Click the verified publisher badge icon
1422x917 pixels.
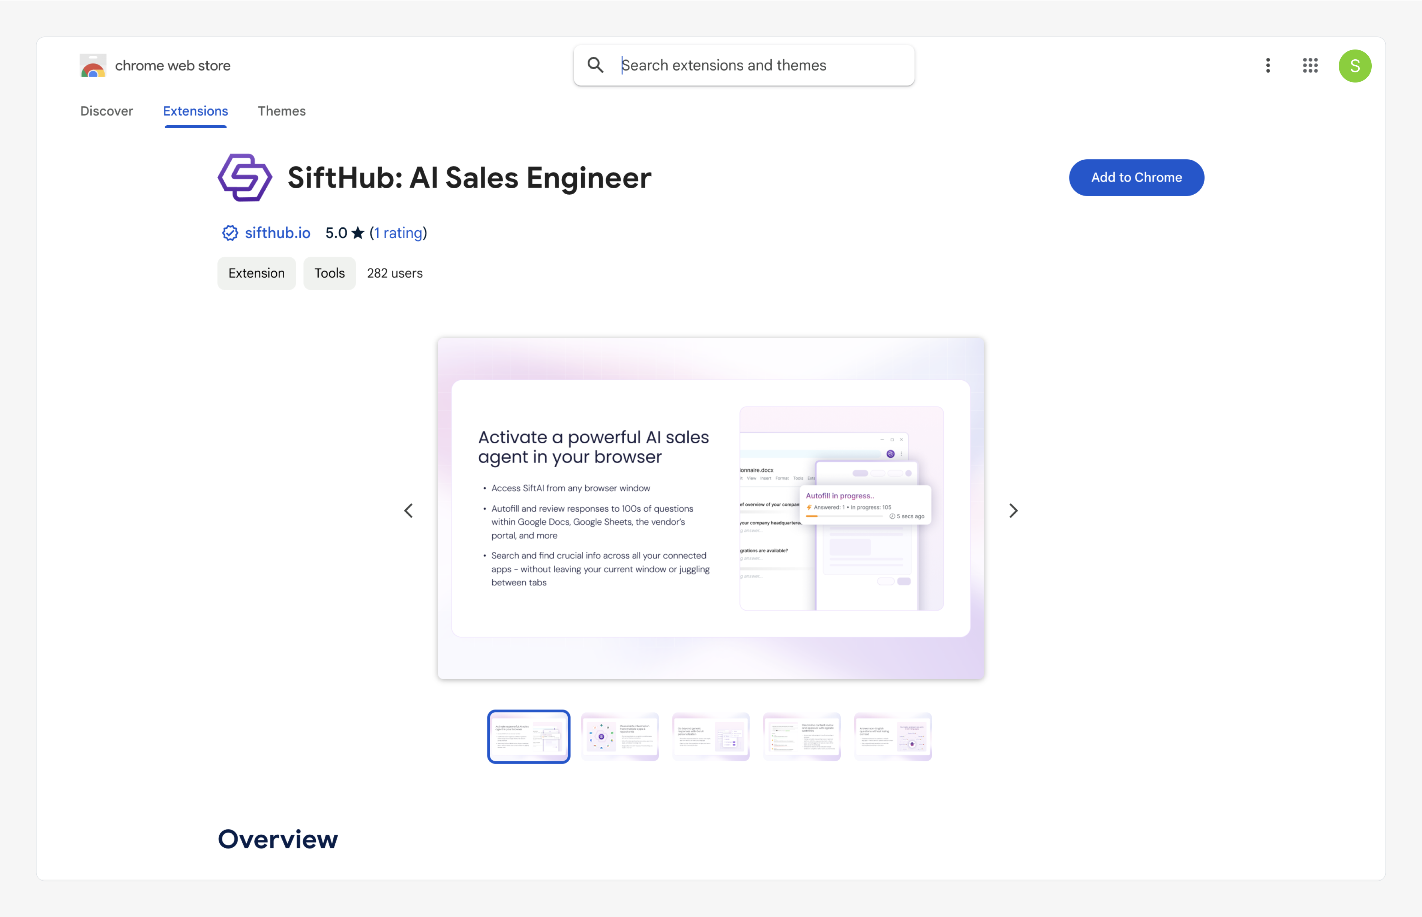pyautogui.click(x=230, y=233)
